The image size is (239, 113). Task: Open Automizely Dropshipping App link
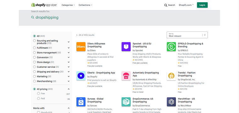(146, 74)
